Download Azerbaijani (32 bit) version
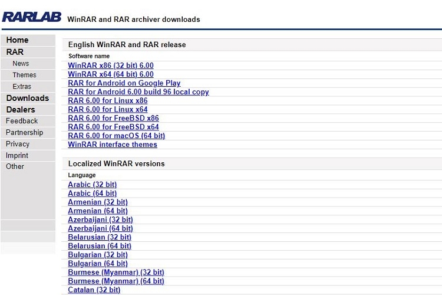 [100, 219]
